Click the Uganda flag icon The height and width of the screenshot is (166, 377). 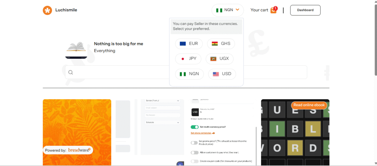coord(213,59)
